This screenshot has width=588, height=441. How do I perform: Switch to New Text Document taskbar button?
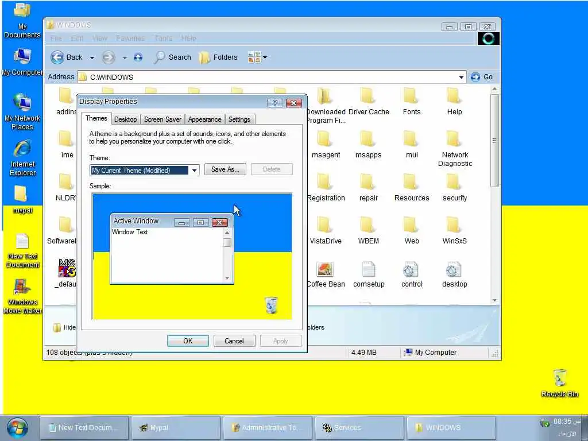pyautogui.click(x=84, y=427)
